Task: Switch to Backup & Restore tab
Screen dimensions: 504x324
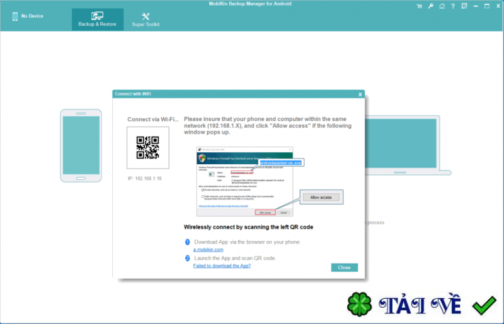Action: [98, 20]
